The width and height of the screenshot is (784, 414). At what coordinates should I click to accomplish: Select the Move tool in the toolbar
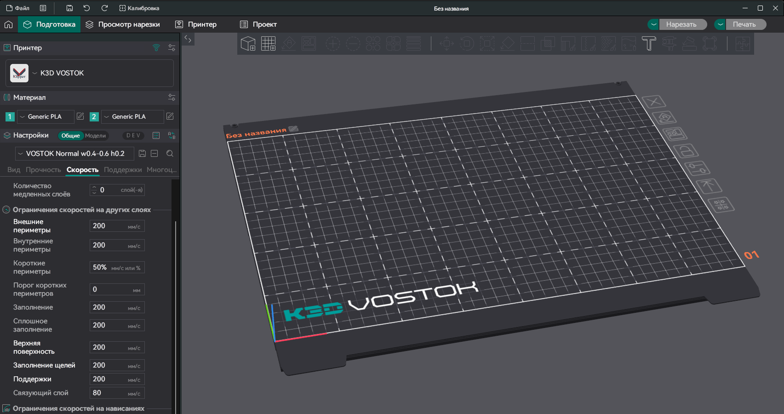pos(446,44)
